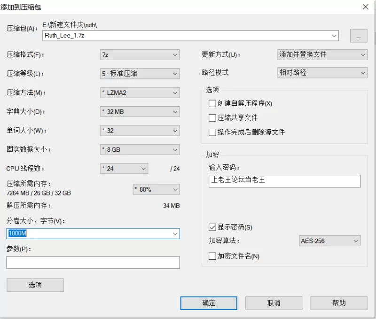376x319 pixels.
Task: Open the 加密算法 dropdown showing AES-256
Action: pos(330,241)
